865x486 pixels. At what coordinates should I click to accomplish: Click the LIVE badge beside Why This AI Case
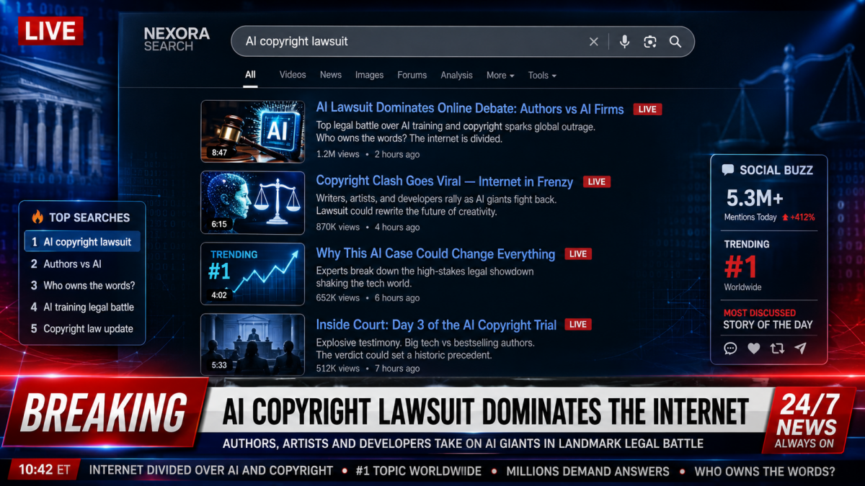click(x=577, y=254)
